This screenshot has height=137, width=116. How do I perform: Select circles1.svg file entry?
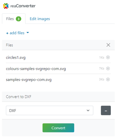[x=58, y=58]
